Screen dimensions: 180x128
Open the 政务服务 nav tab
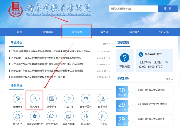click(x=134, y=32)
